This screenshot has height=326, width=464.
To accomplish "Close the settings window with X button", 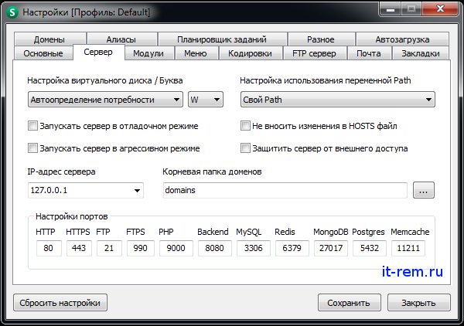I will (x=440, y=8).
